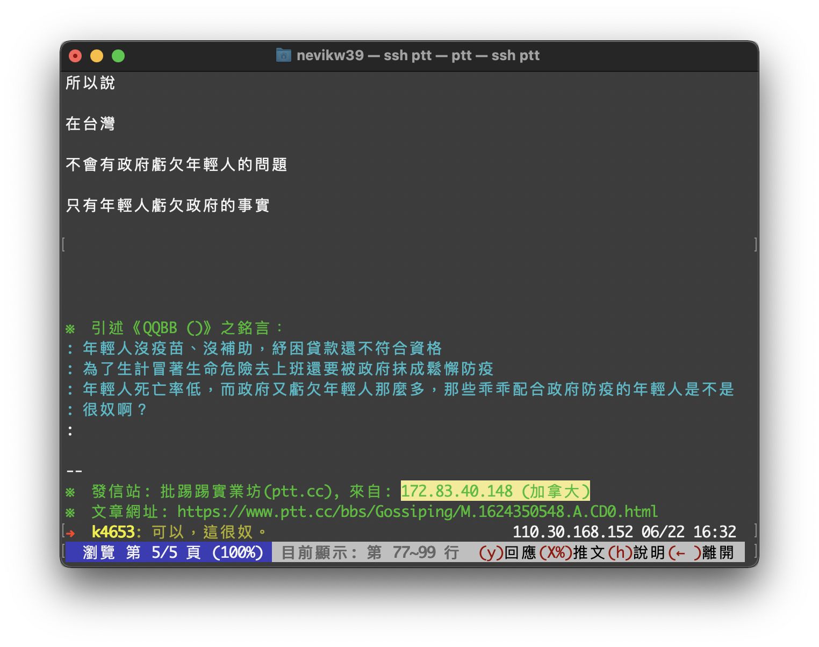This screenshot has width=819, height=647.
Task: Maximize the terminal with green button
Action: 118,56
